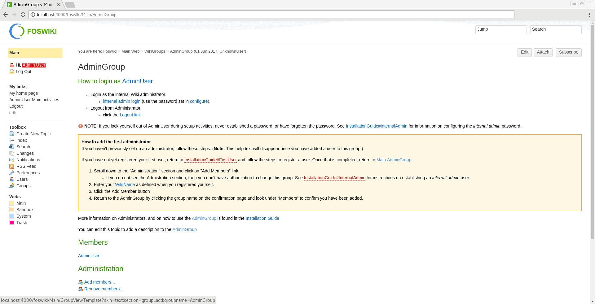Click the Create New Topic icon
The image size is (595, 304).
pos(12,134)
